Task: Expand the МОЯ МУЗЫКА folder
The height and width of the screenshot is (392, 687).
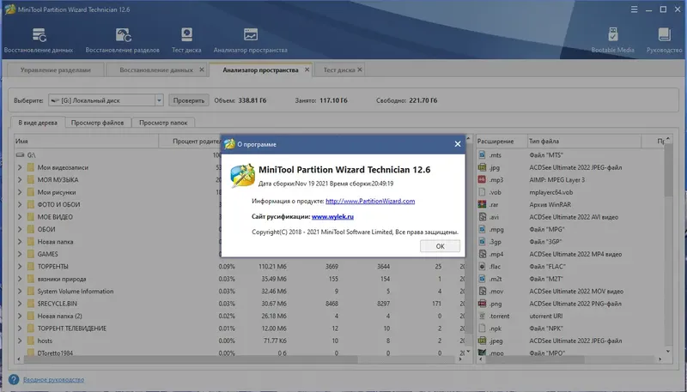Action: (20, 179)
